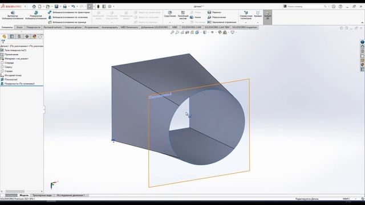
Task: Click the Linear Pattern tool
Action: pyautogui.click(x=183, y=15)
